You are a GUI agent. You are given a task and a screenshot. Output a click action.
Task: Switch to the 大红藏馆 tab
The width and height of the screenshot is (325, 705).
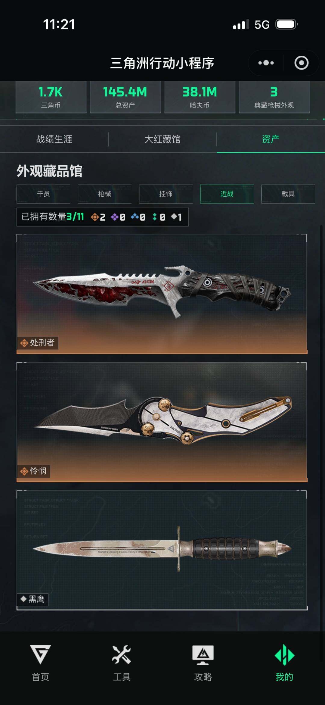[x=162, y=139]
